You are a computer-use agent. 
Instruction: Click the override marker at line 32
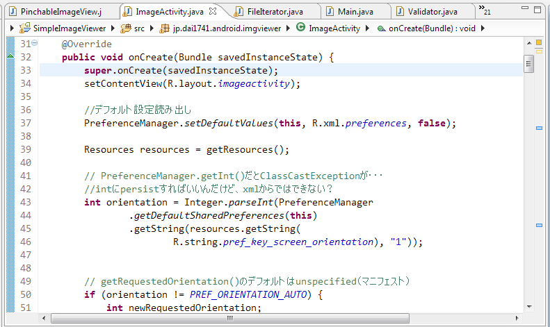(10, 56)
